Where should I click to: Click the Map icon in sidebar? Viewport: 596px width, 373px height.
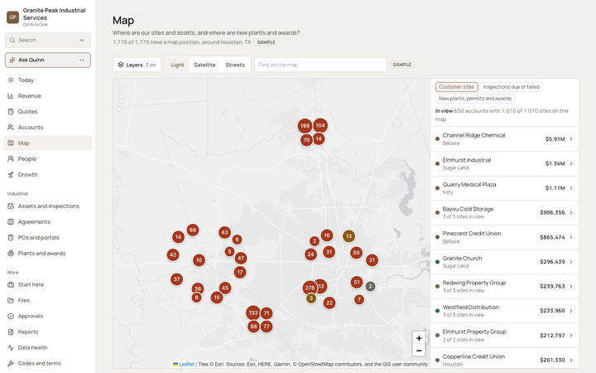(11, 143)
